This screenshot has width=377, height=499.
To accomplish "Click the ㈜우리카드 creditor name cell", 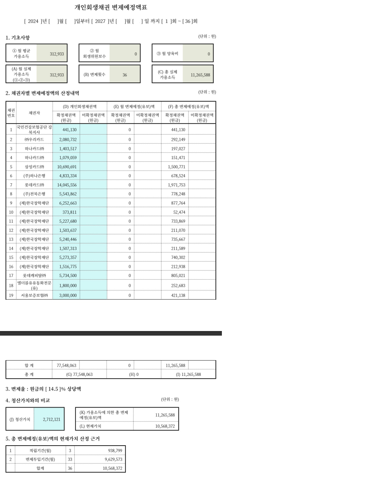I will tap(34, 139).
